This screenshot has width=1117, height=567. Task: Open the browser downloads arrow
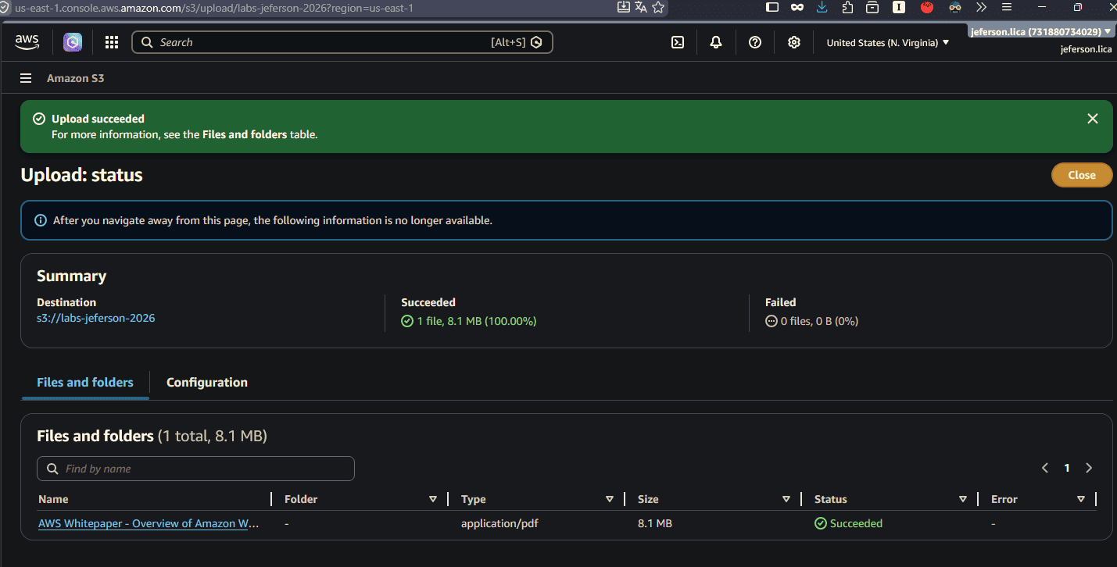coord(822,7)
